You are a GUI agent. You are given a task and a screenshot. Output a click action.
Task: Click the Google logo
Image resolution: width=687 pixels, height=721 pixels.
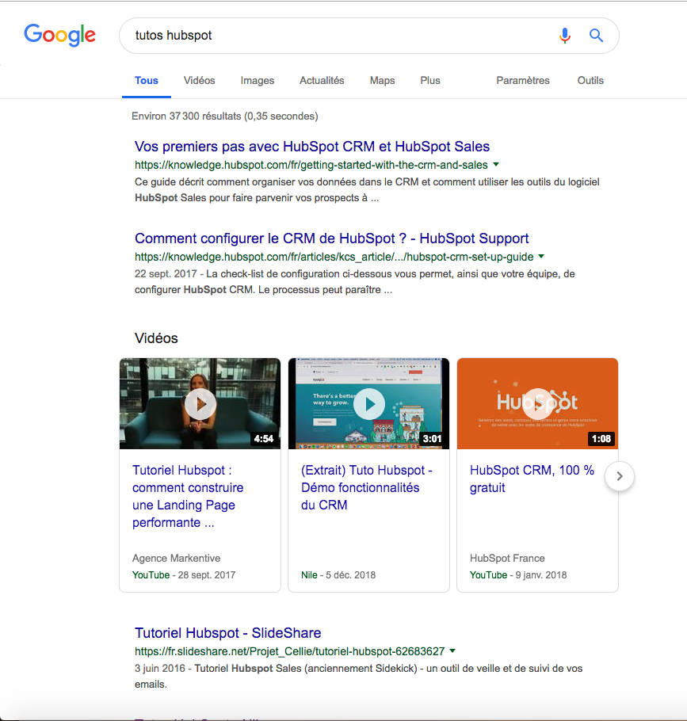(x=59, y=35)
